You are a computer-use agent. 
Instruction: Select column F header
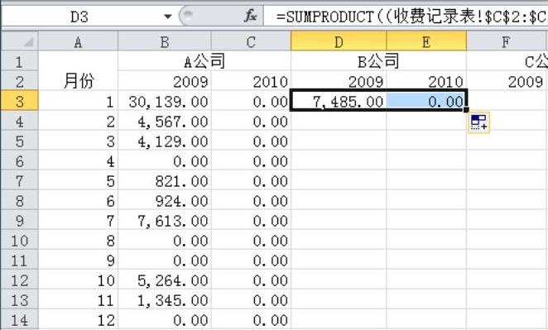click(x=506, y=42)
